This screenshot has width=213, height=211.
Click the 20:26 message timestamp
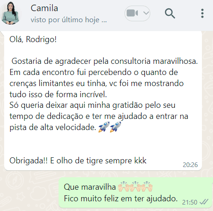coord(190,165)
